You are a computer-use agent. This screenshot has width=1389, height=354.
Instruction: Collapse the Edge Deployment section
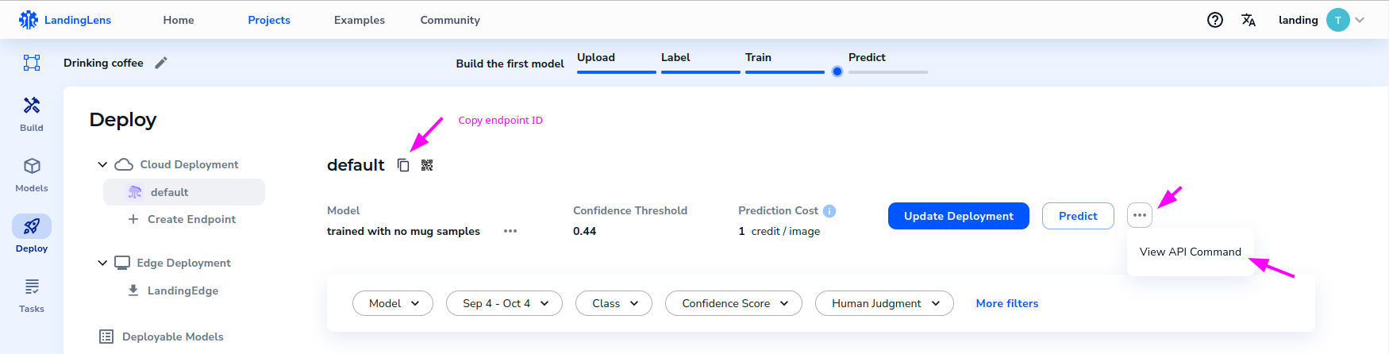(102, 263)
